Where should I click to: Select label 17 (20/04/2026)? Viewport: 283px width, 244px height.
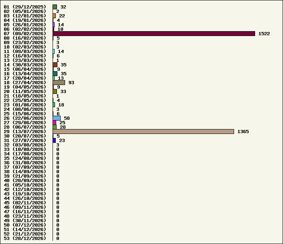point(25,78)
